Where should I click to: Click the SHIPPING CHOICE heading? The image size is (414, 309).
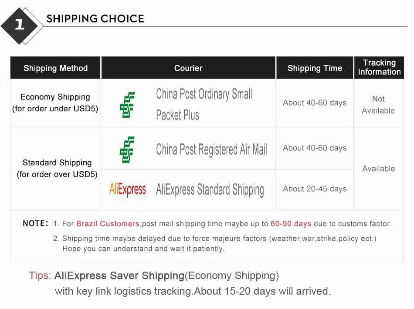point(95,19)
